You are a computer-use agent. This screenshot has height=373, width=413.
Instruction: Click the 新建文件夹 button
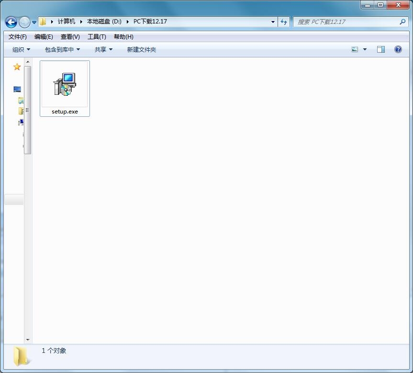(x=142, y=49)
